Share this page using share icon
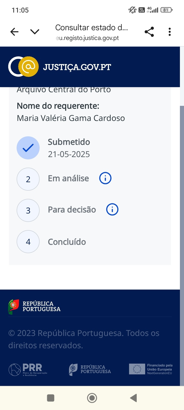 149,32
